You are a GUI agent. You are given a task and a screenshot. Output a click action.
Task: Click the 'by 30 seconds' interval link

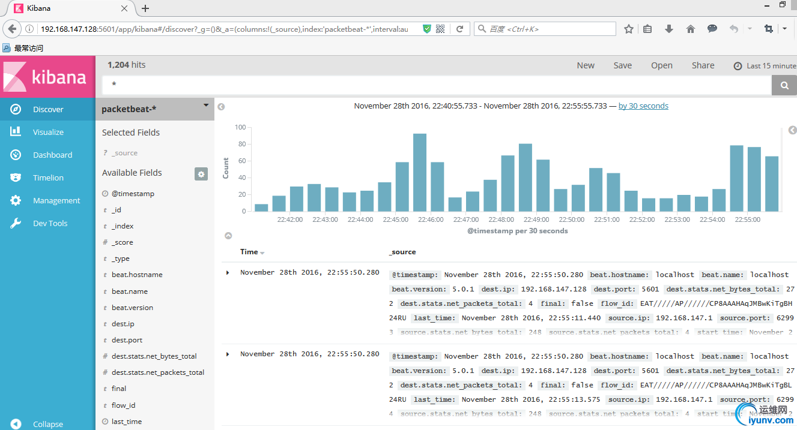click(x=643, y=106)
